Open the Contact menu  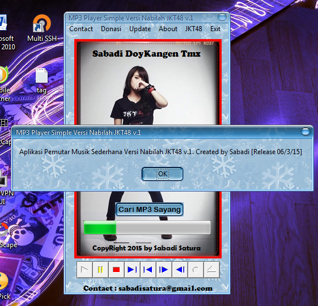click(x=81, y=29)
